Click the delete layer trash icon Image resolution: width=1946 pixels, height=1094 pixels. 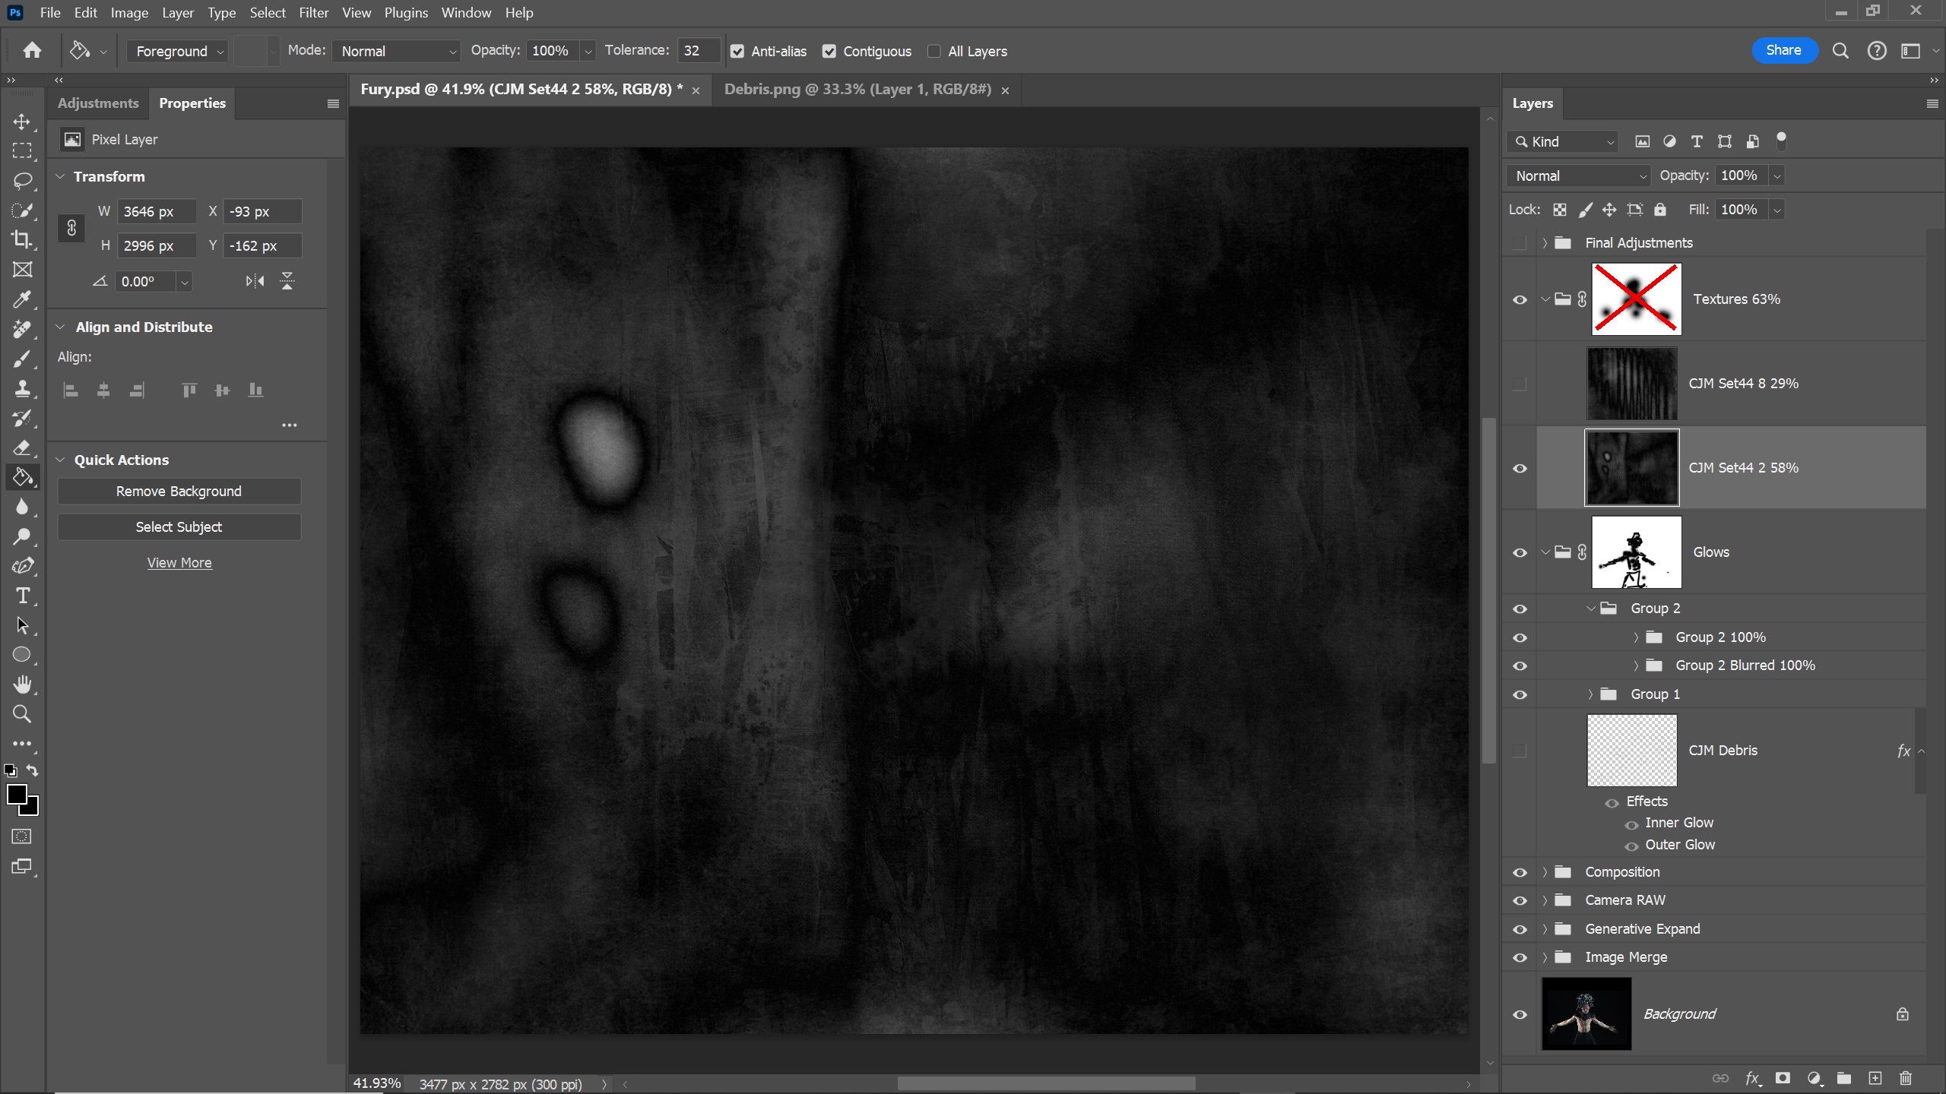(x=1906, y=1078)
